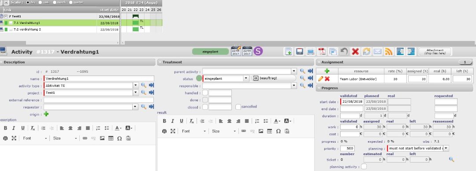Subscribe via the orange RSS feed icon
Image resolution: width=476 pixels, height=171 pixels.
point(389,52)
